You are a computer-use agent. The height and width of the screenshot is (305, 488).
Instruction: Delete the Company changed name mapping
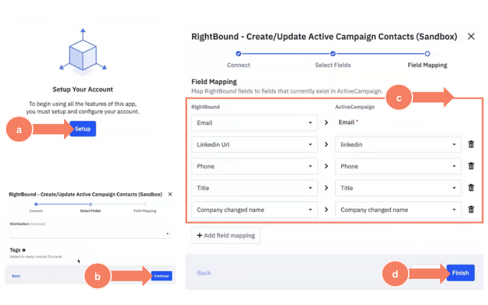(471, 209)
